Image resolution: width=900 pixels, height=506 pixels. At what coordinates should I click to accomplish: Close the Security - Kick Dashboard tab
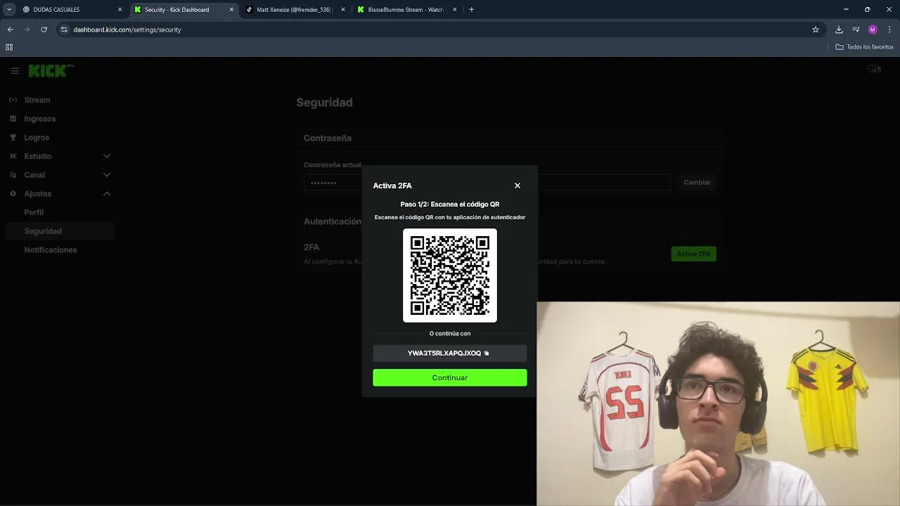(231, 10)
